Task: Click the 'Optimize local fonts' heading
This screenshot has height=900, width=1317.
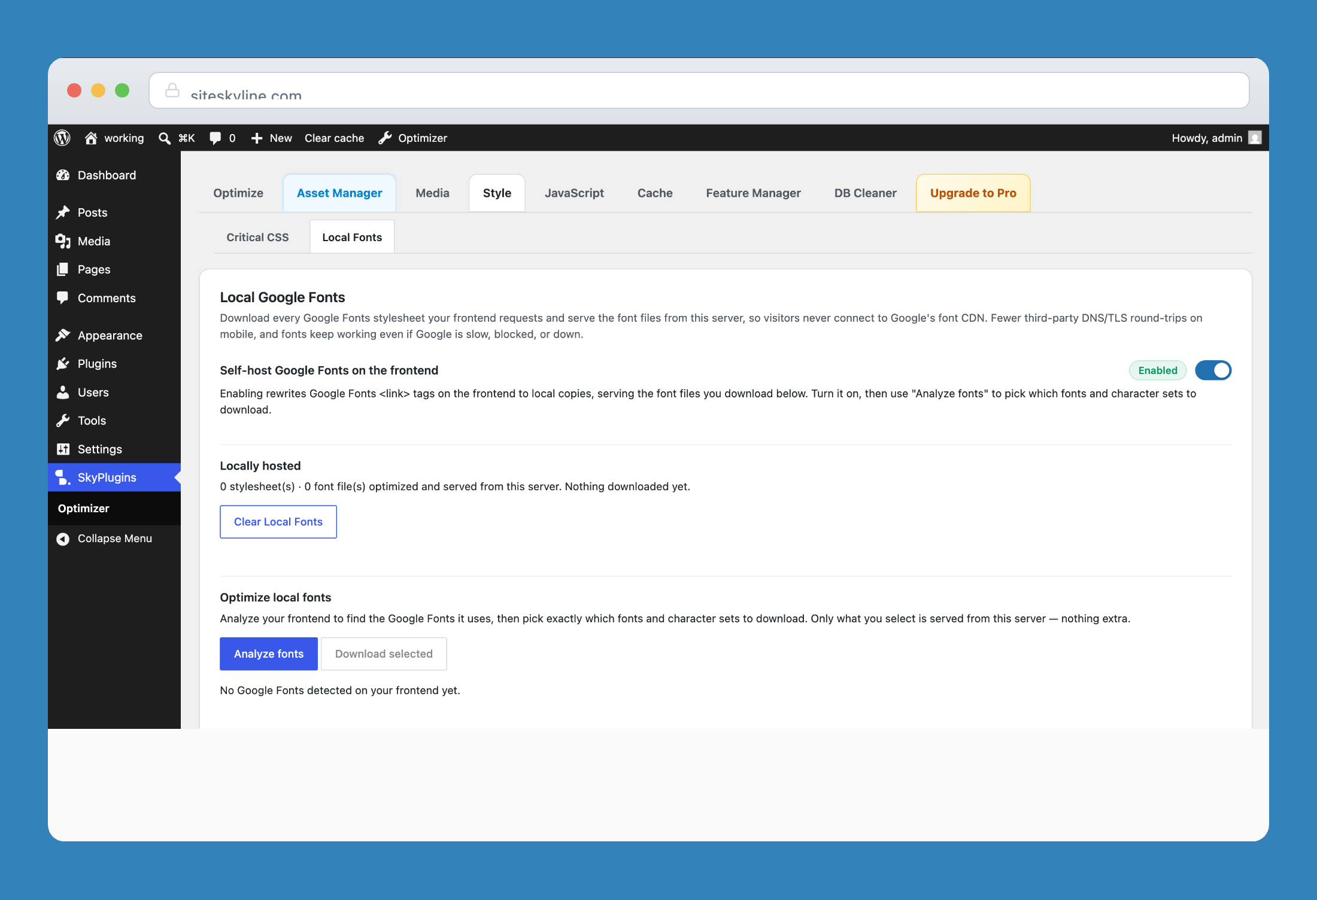Action: pyautogui.click(x=275, y=597)
